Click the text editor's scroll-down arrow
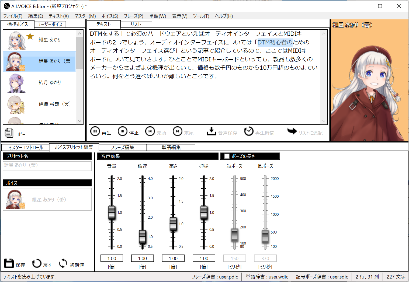Image resolution: width=409 pixels, height=282 pixels. point(324,121)
